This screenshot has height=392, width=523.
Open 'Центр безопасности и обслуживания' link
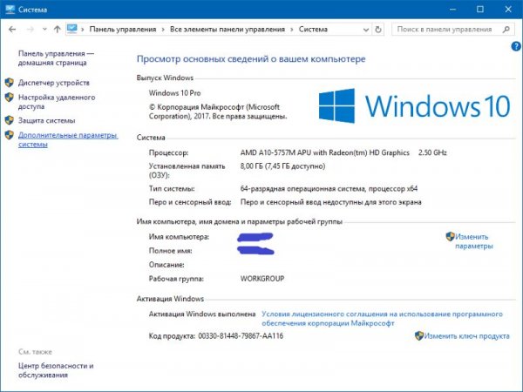[x=56, y=370]
